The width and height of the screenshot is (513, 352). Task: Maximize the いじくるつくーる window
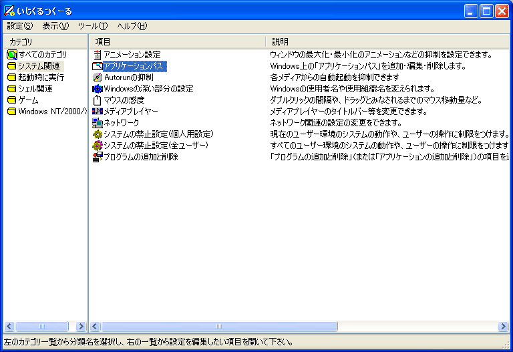486,11
